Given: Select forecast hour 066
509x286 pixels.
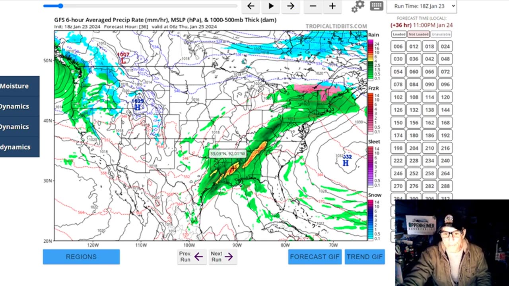Looking at the screenshot, I should click(429, 72).
